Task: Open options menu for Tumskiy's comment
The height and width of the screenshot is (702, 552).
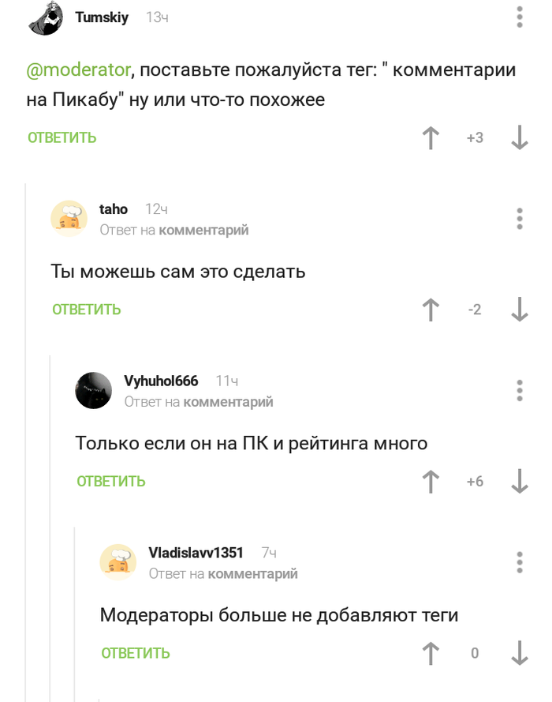Action: coord(519,18)
